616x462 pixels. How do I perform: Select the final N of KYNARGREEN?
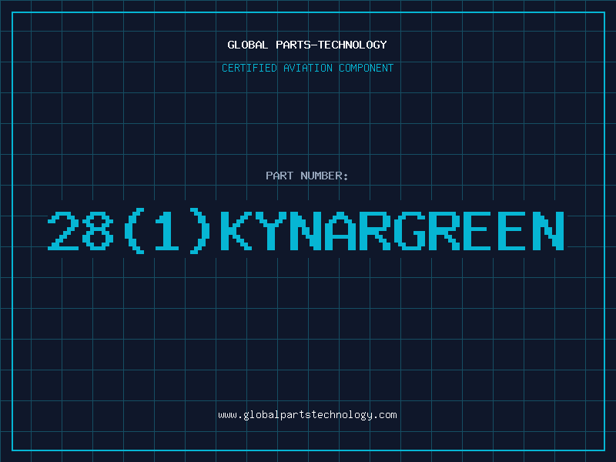[549, 231]
